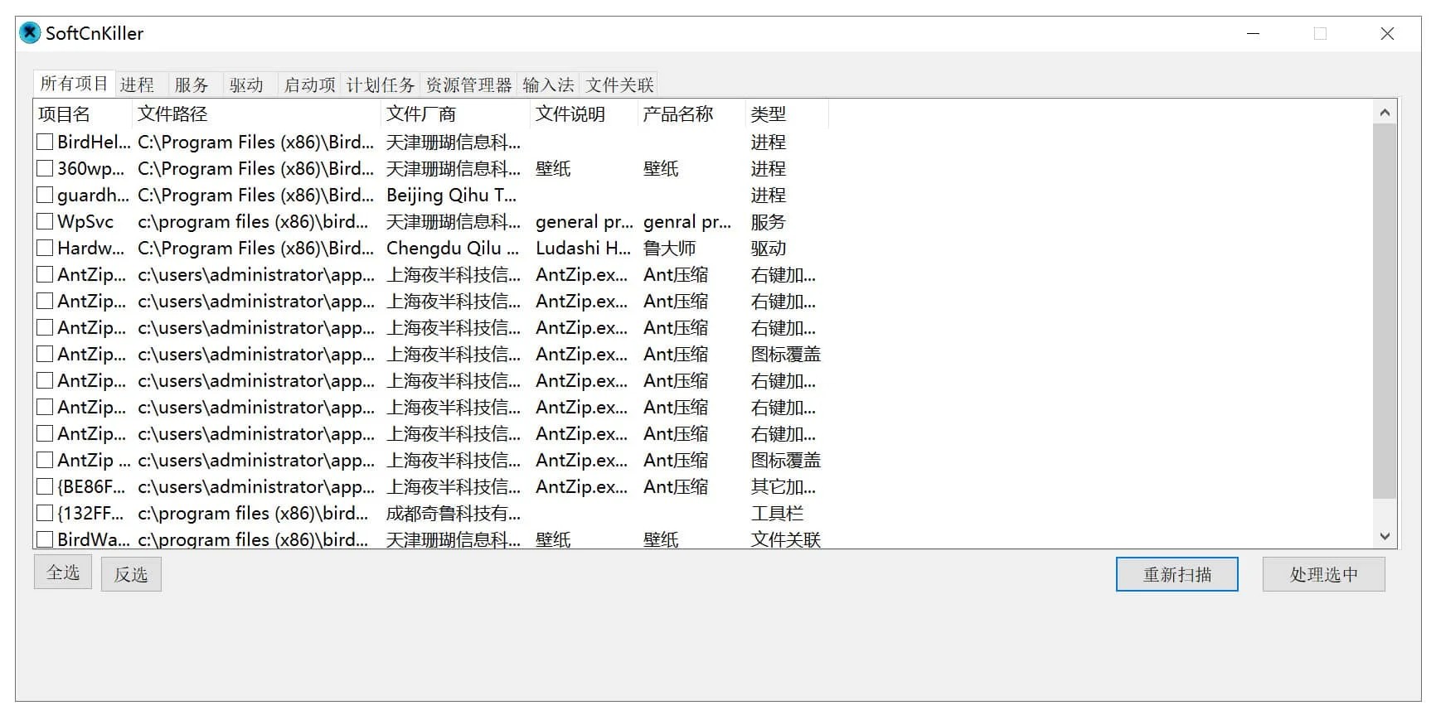Click the 处理选中 button
The height and width of the screenshot is (715, 1436).
(x=1324, y=574)
